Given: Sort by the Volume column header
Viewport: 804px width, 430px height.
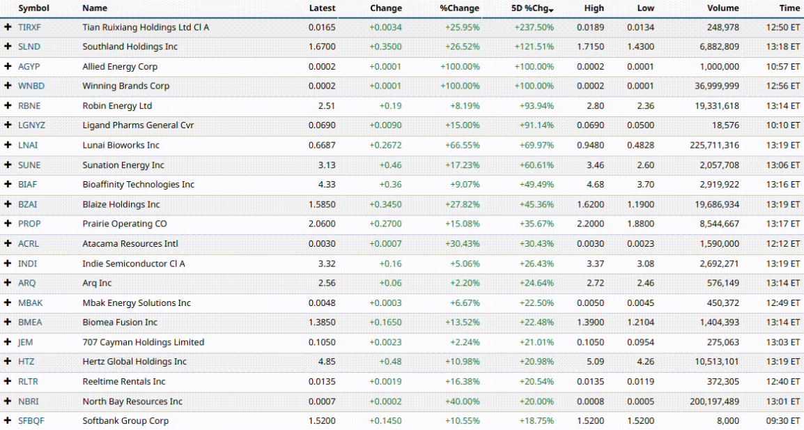Looking at the screenshot, I should coord(723,8).
